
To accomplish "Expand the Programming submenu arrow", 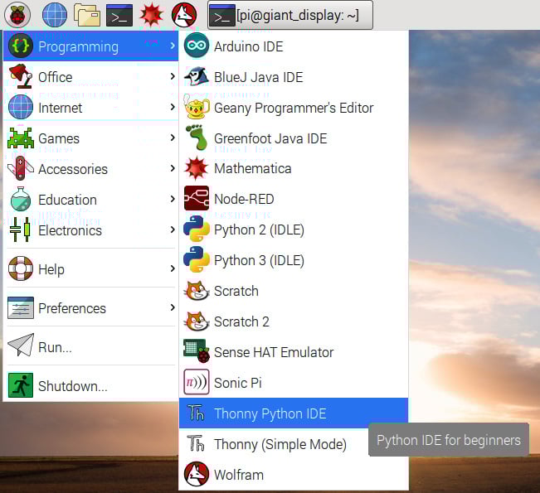I will coord(173,46).
